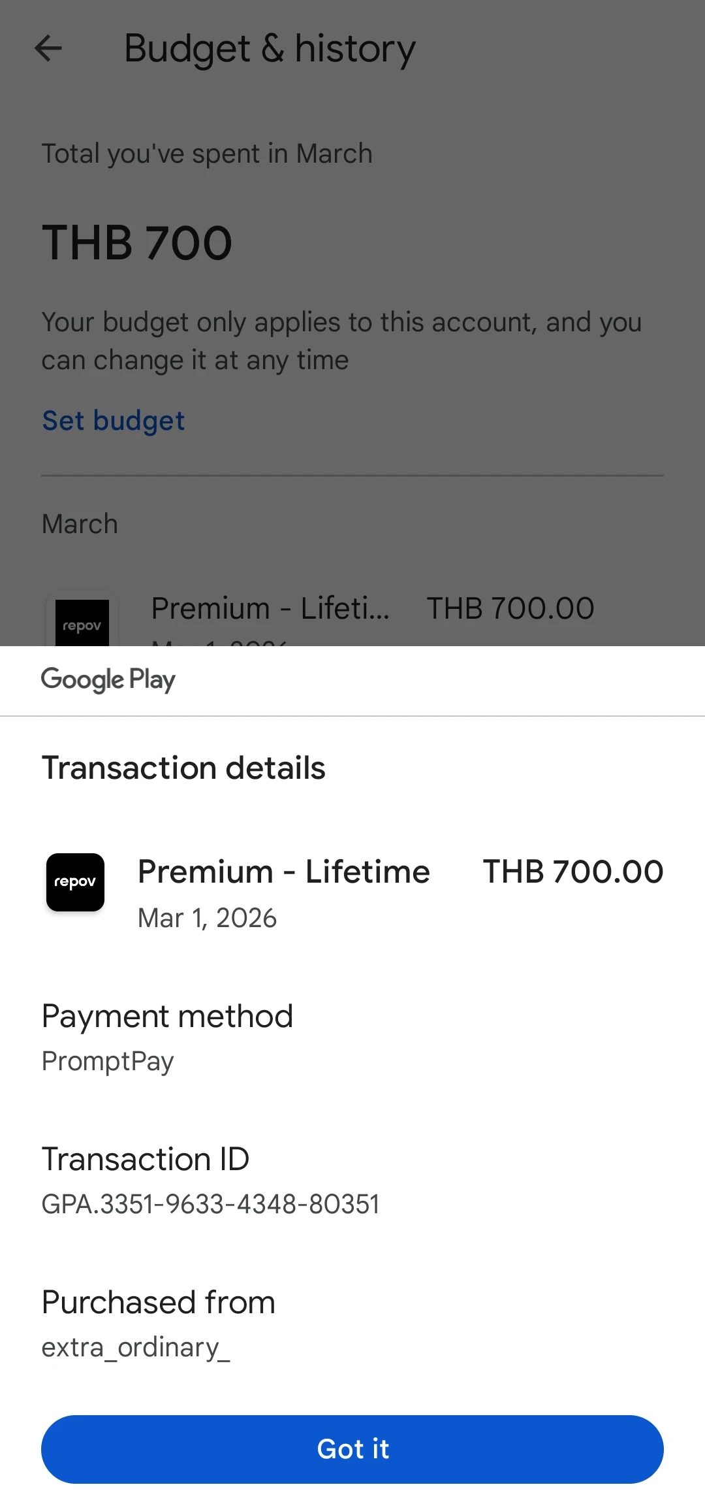Tap the dimmed repov icon in March history
The width and height of the screenshot is (705, 1504).
pyautogui.click(x=82, y=623)
